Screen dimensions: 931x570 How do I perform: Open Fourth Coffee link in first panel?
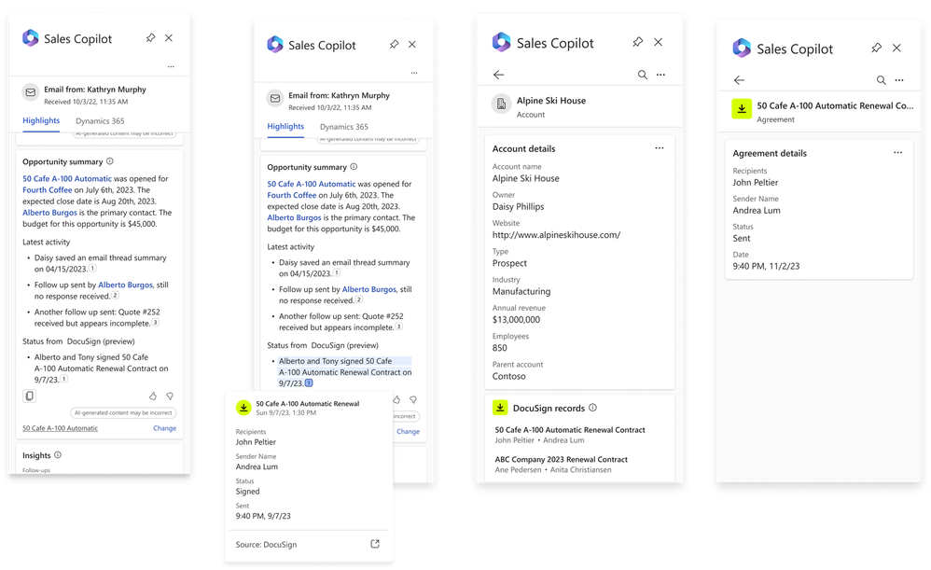click(x=47, y=190)
